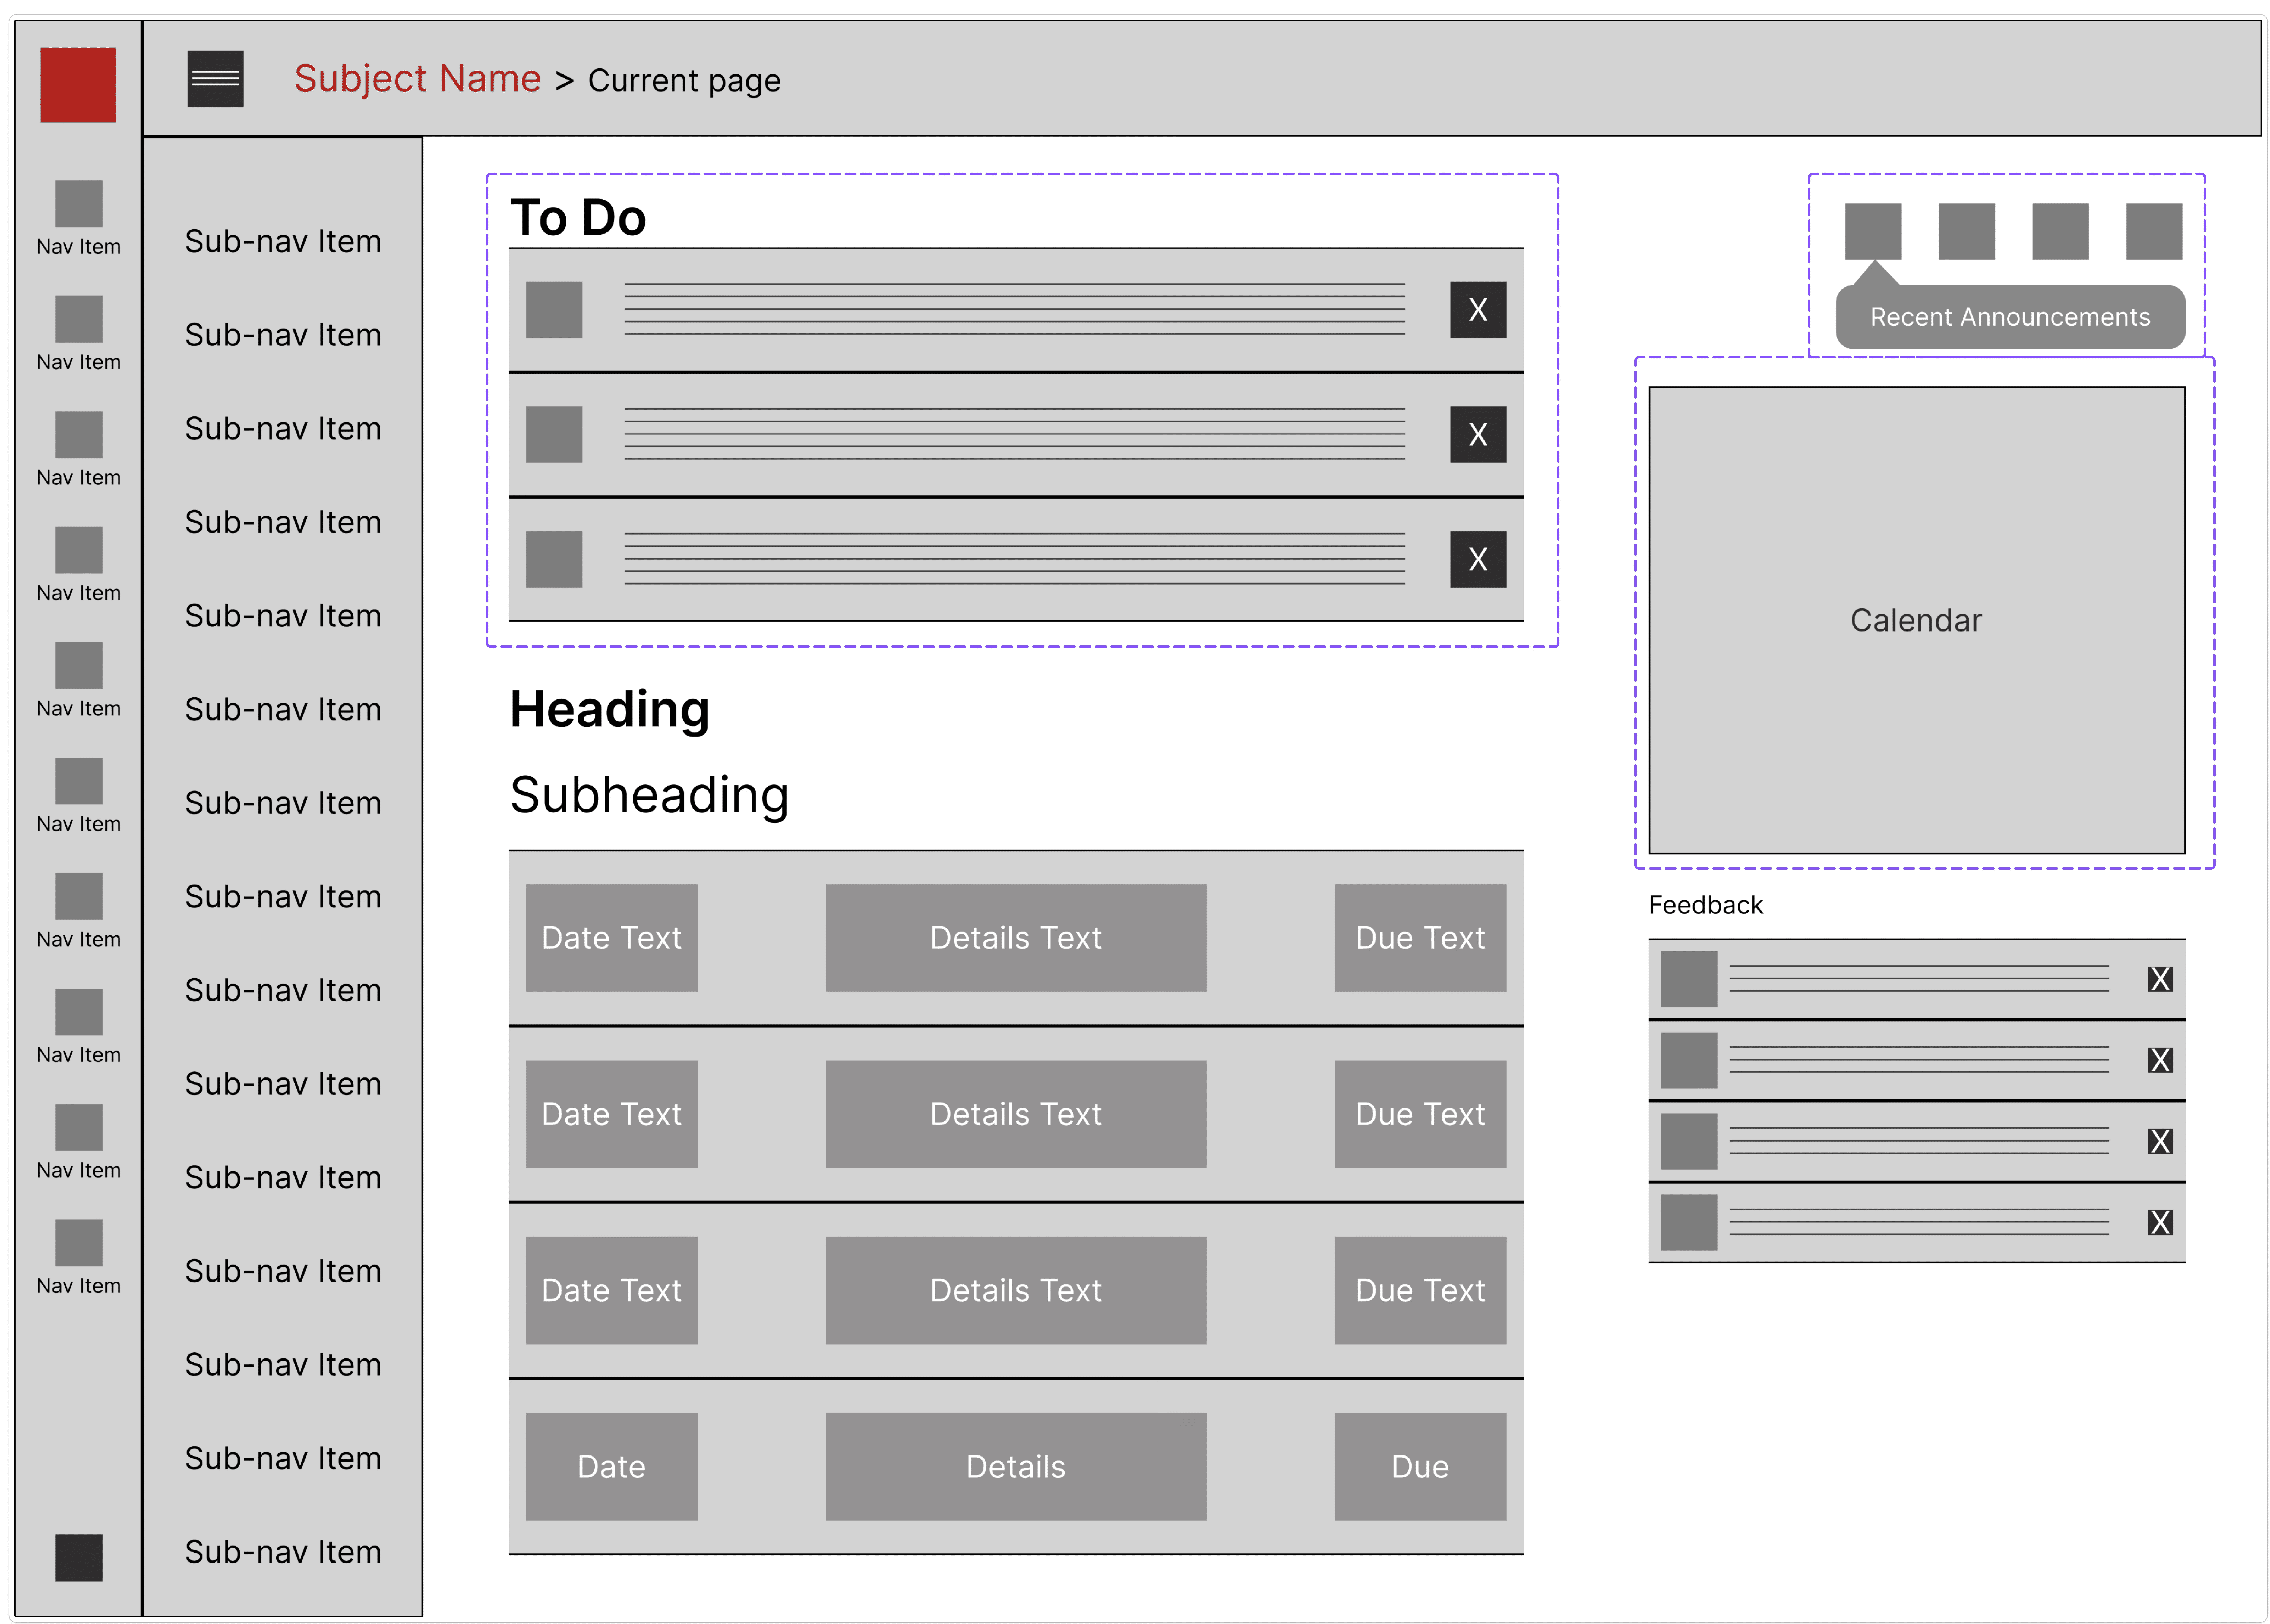Dismiss the third Feedback item with X
The image size is (2270, 1624).
click(2160, 1141)
